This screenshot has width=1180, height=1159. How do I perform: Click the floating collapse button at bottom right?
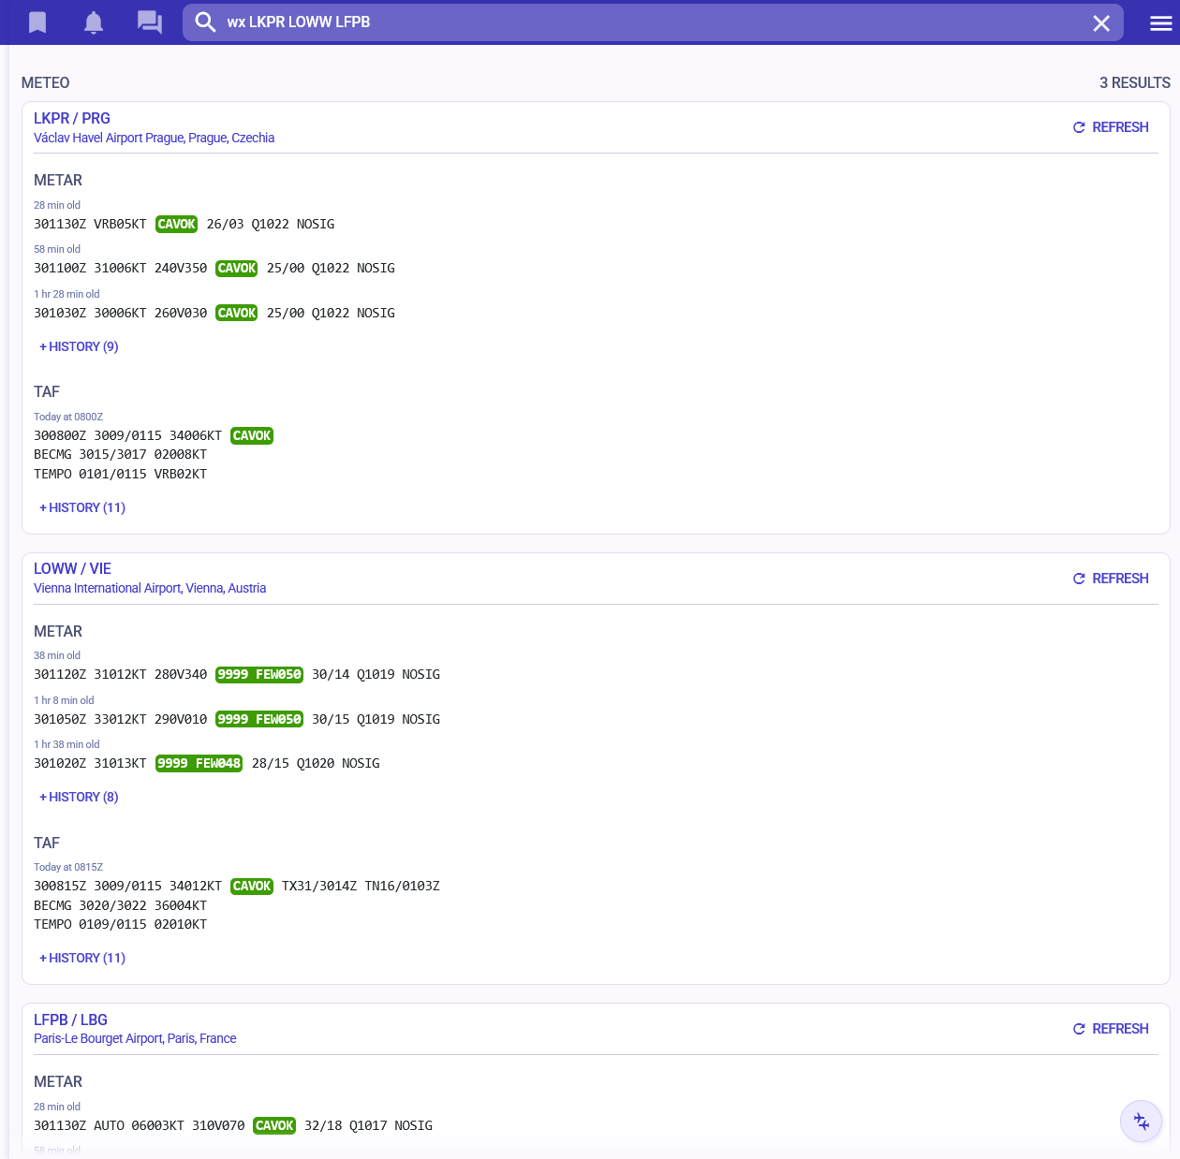[x=1141, y=1121]
